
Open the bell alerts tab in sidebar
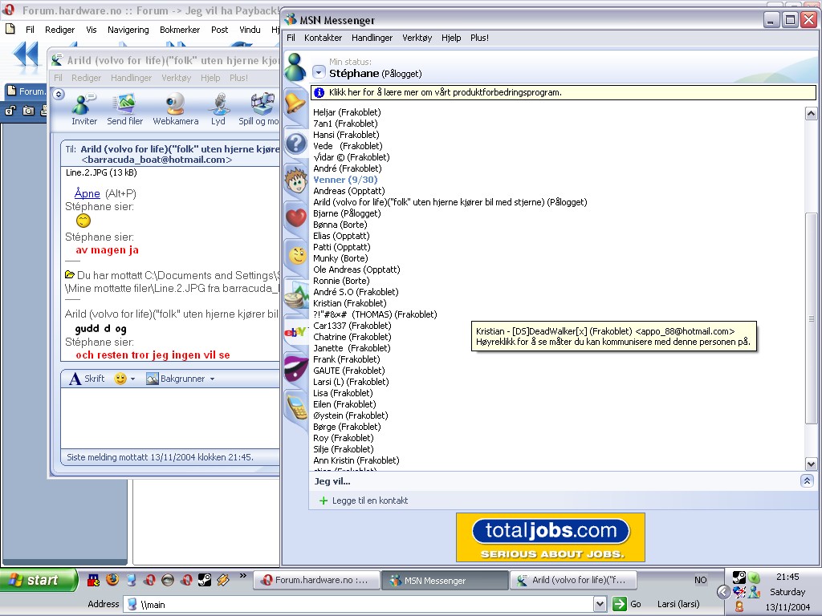click(295, 103)
